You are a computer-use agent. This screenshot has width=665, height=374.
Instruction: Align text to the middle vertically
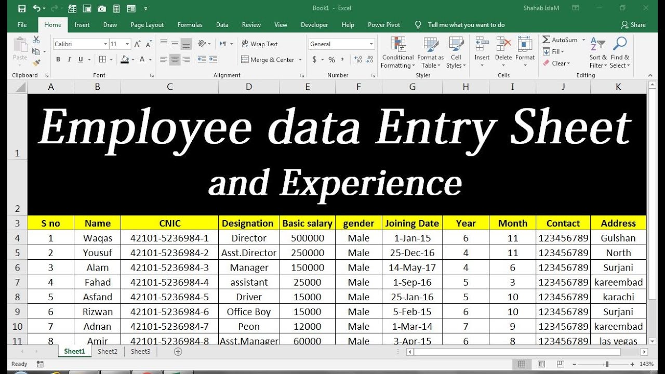[x=175, y=44]
